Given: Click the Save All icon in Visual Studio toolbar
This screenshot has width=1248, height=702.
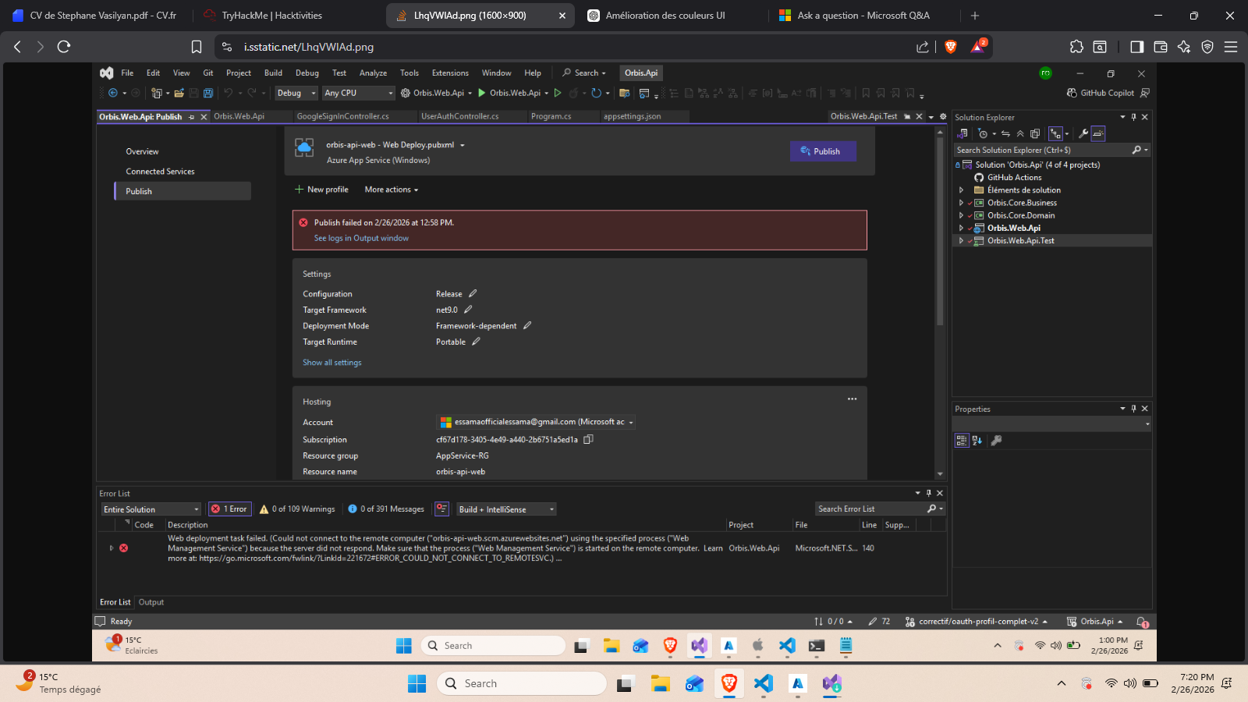Looking at the screenshot, I should pos(208,93).
